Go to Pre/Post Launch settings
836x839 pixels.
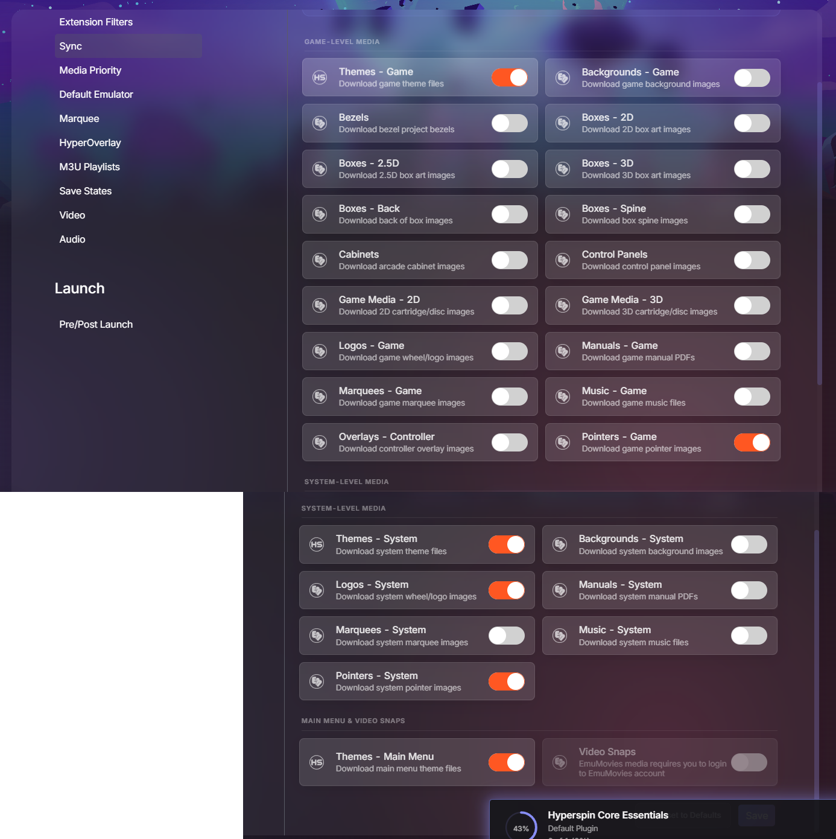coord(96,325)
